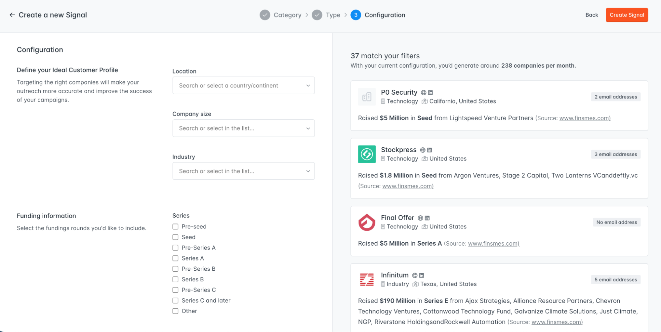
Task: Open finsmes.com source link for P0 Security
Action: point(585,118)
